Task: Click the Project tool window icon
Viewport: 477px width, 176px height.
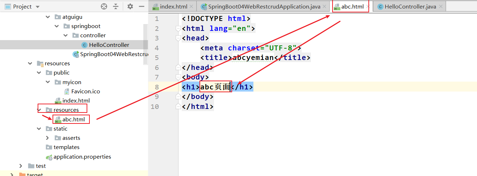Action: click(x=7, y=6)
